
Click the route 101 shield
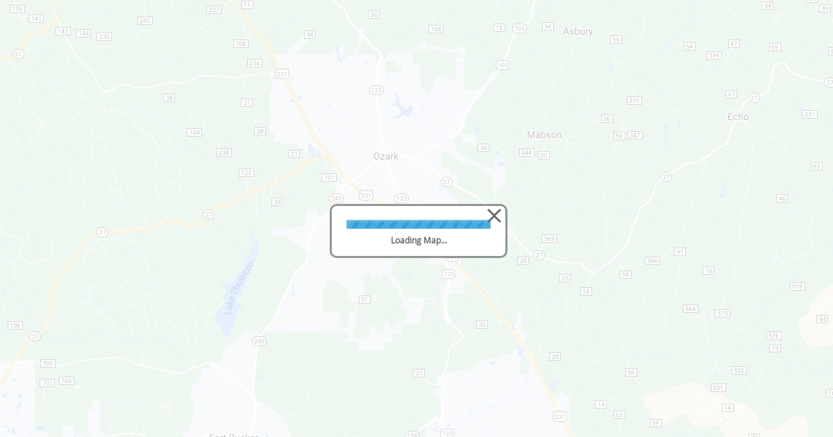[329, 178]
